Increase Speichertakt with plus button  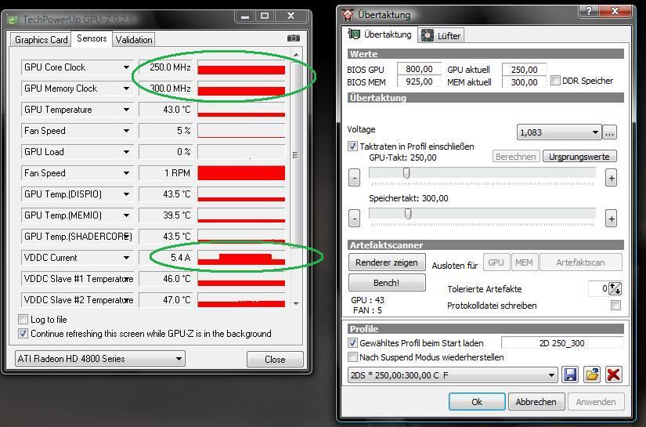(x=611, y=219)
